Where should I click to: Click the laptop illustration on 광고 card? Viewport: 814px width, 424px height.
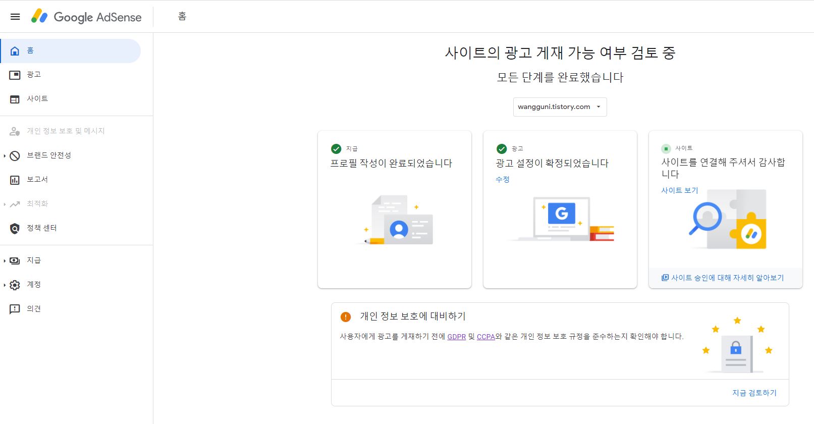[561, 219]
